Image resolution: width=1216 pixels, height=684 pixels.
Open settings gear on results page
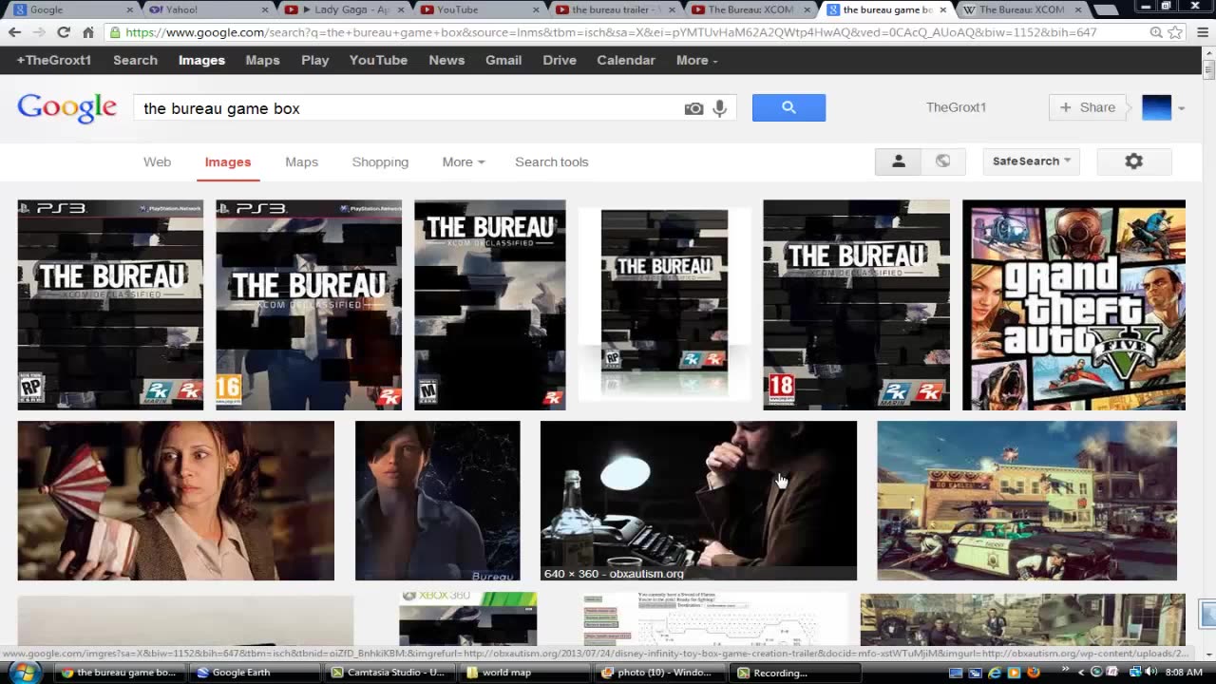click(1133, 161)
